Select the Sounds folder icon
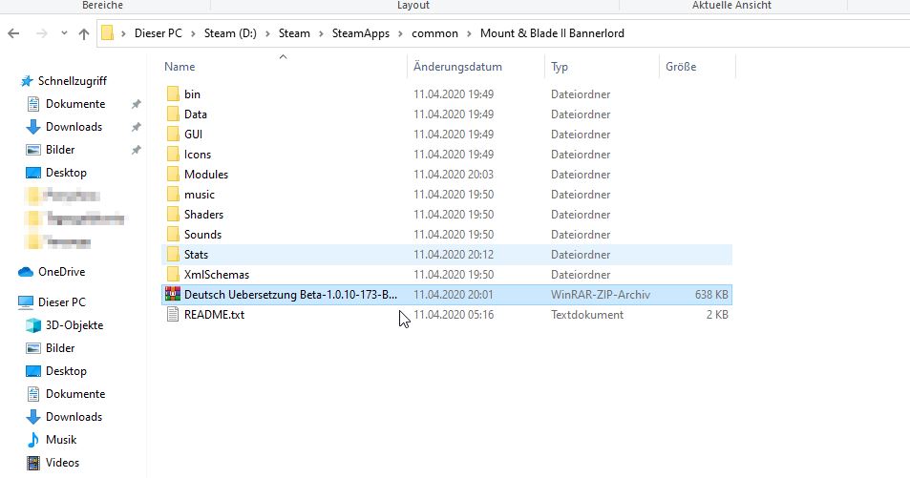The height and width of the screenshot is (478, 910). point(173,235)
